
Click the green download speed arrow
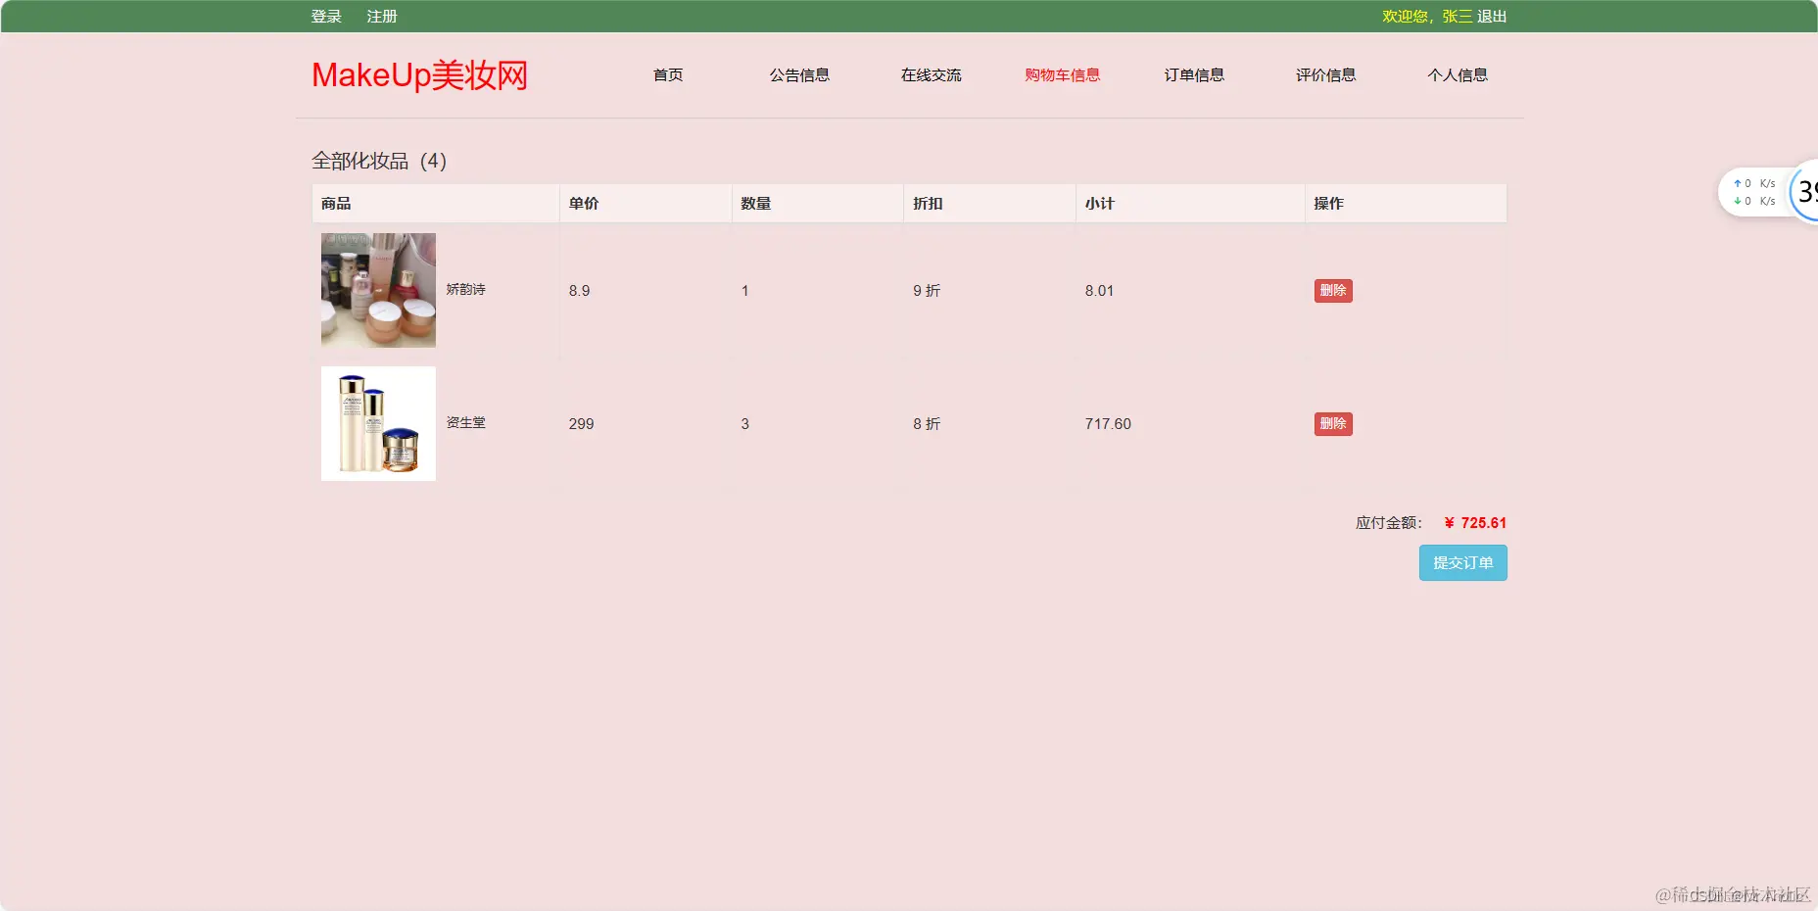pyautogui.click(x=1736, y=200)
